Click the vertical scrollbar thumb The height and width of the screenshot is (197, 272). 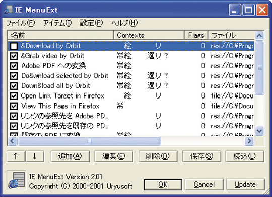(x=259, y=68)
